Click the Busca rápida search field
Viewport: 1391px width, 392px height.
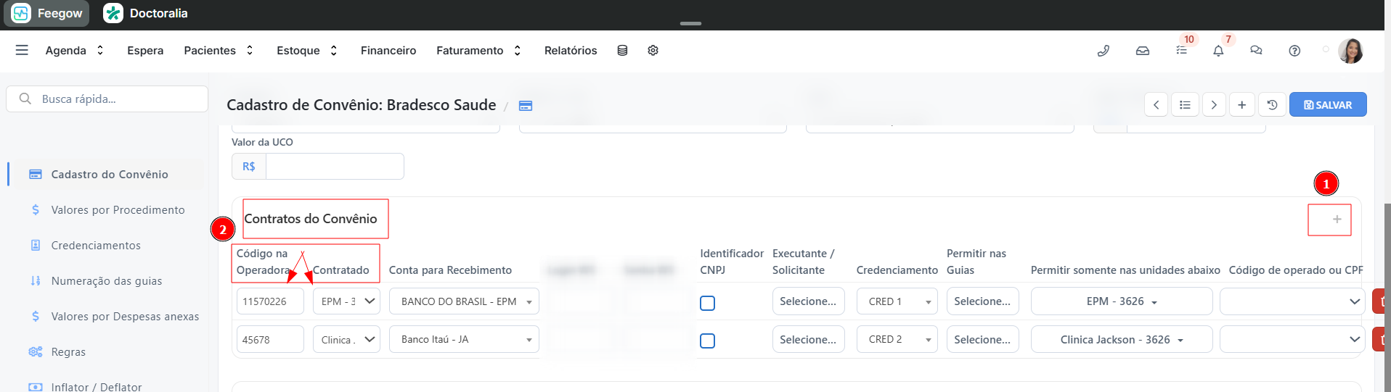[107, 99]
